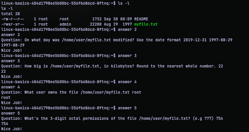Click the standalone 1997-08-29 output line

[x=13, y=45]
